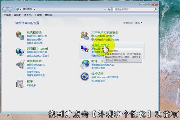180x120 pixels.
Task: Open the clock and globe category icon
Action: pos(85,64)
